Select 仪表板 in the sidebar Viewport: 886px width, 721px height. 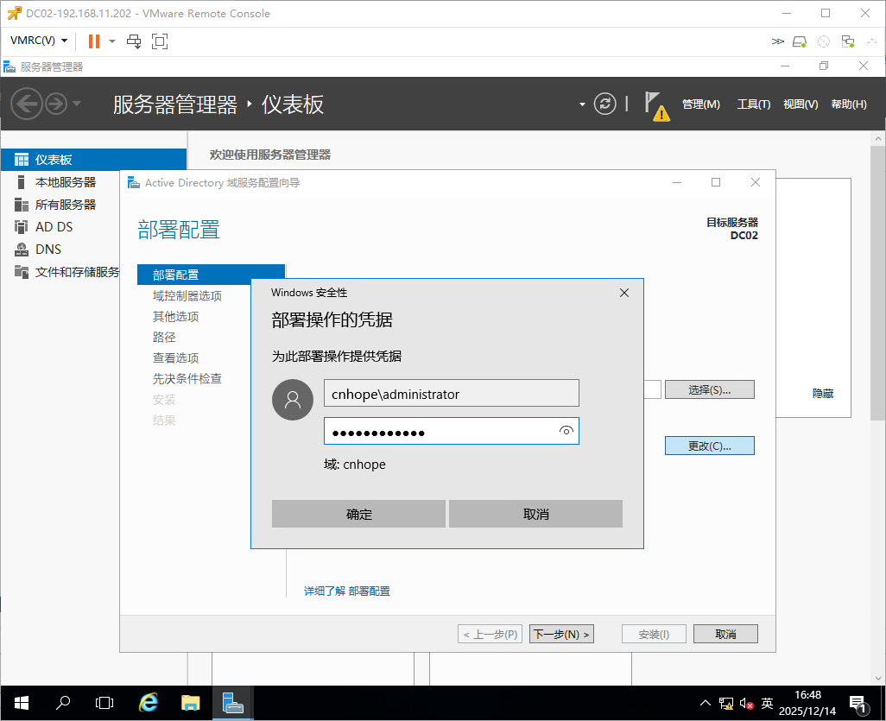pos(94,160)
